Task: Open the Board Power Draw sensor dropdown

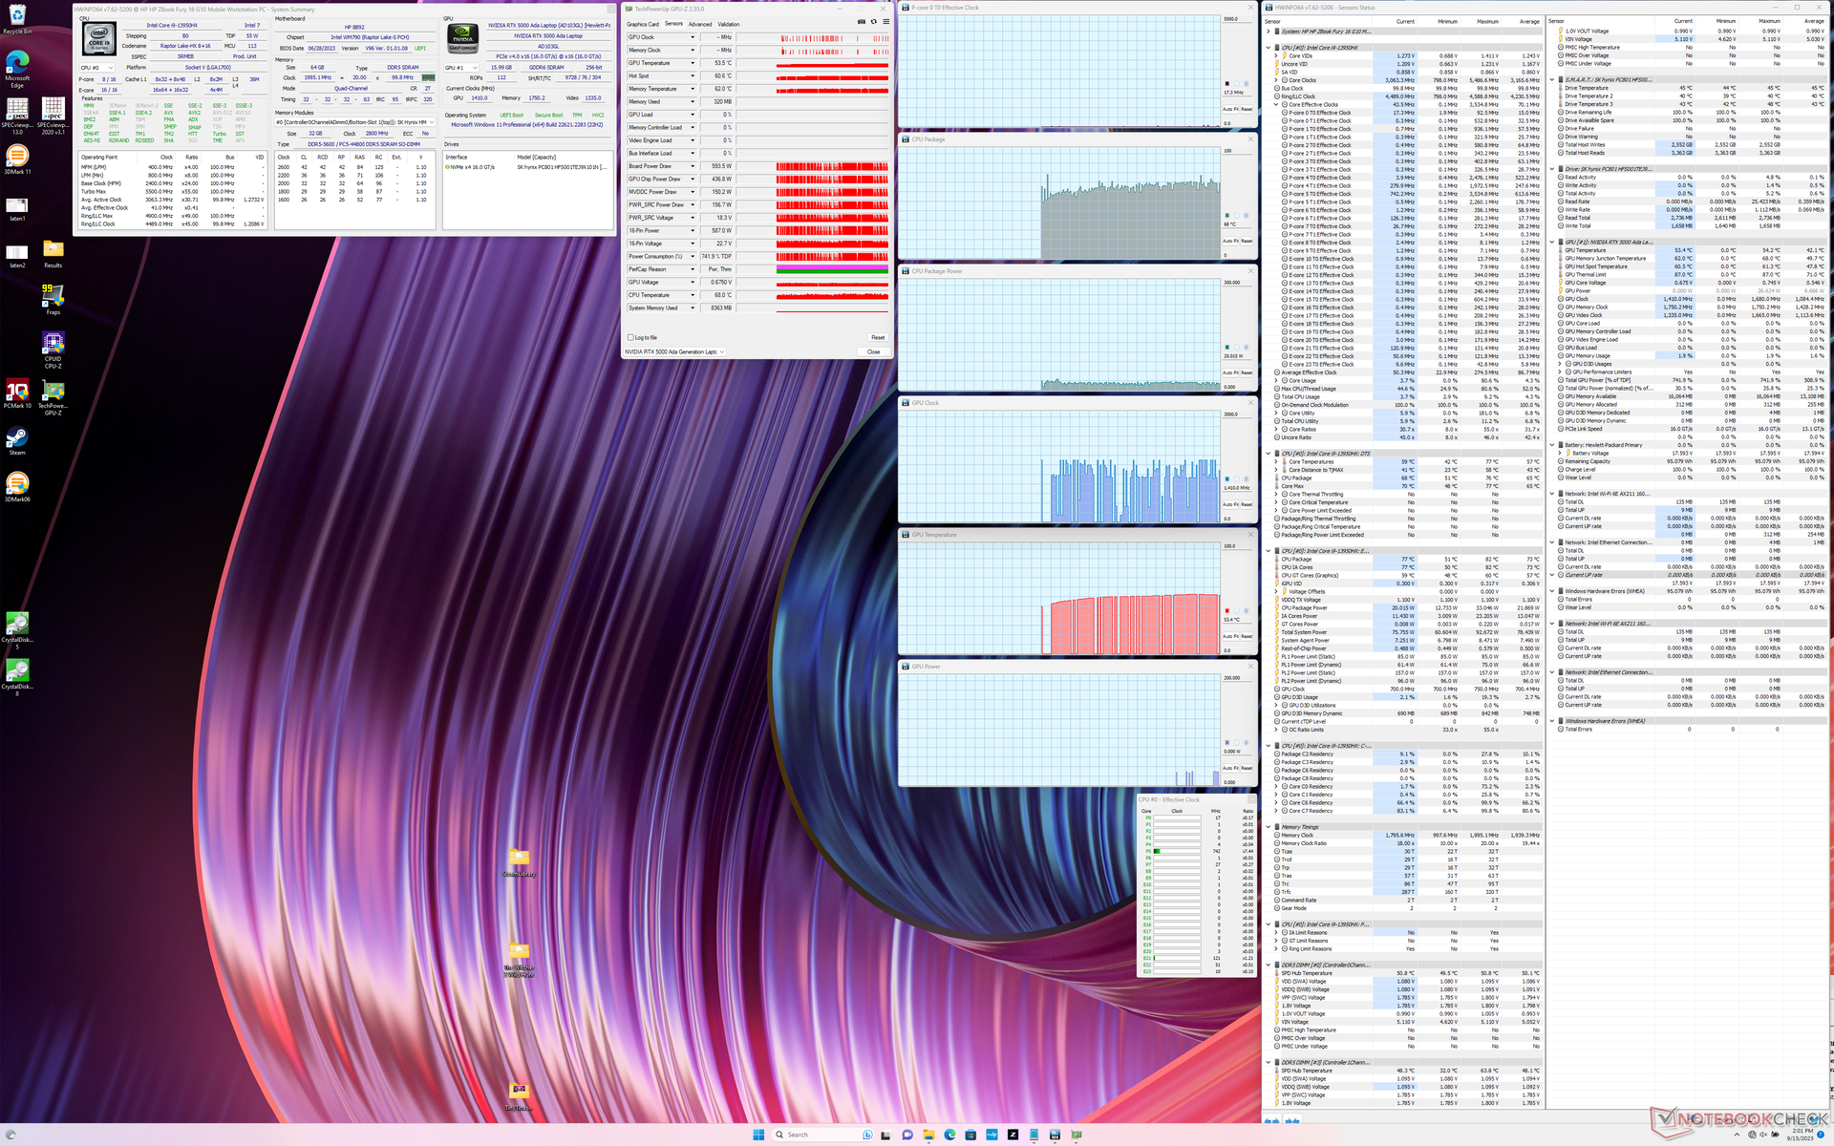Action: [693, 166]
